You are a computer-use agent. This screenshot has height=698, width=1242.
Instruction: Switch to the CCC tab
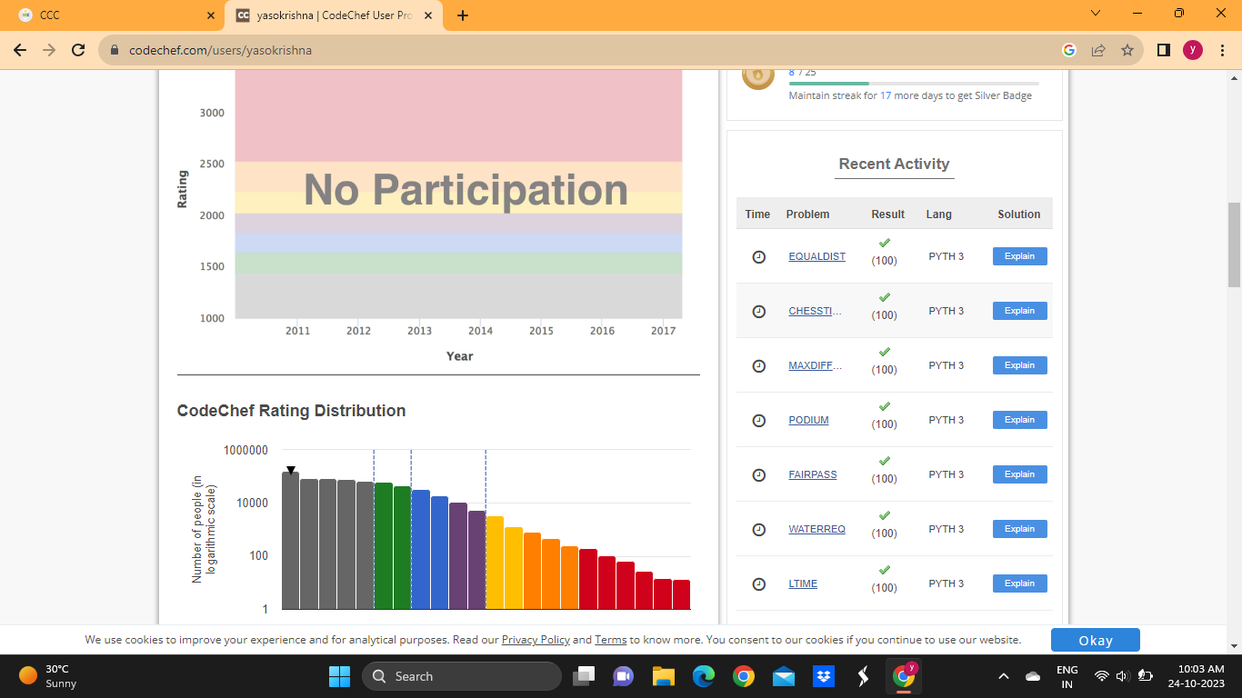(115, 15)
